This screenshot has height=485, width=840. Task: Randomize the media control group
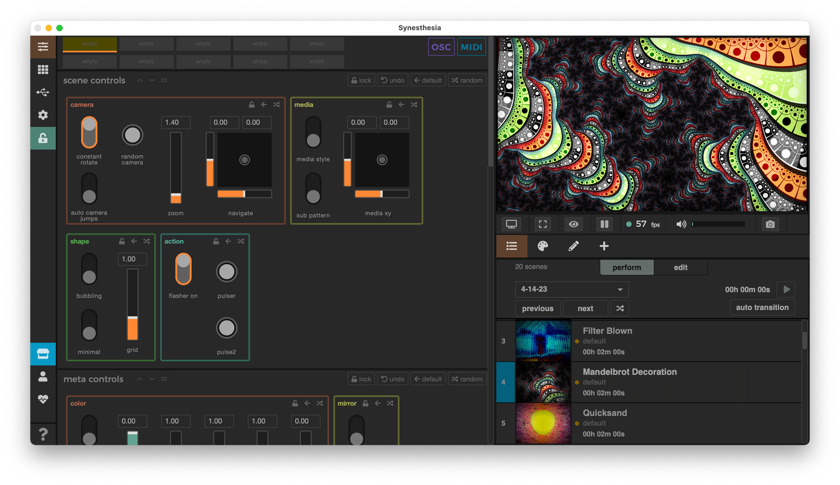tap(414, 105)
